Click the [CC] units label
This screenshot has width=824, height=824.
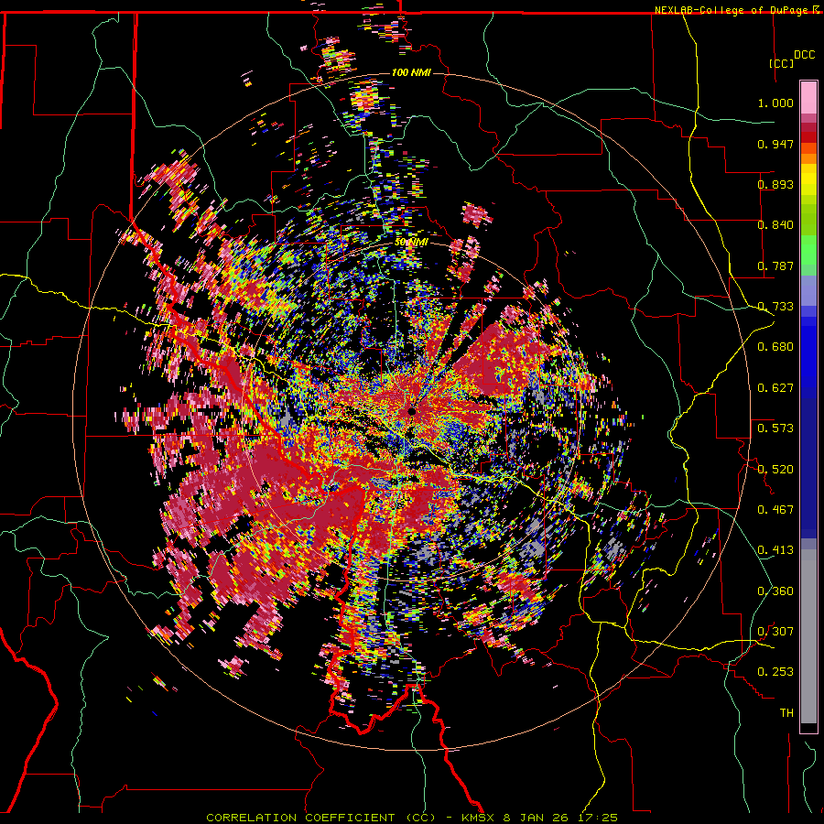pyautogui.click(x=782, y=63)
